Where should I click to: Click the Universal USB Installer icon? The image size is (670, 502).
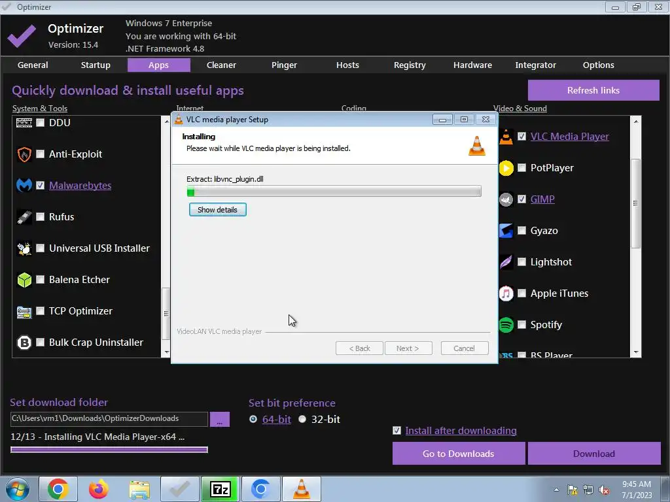point(24,248)
